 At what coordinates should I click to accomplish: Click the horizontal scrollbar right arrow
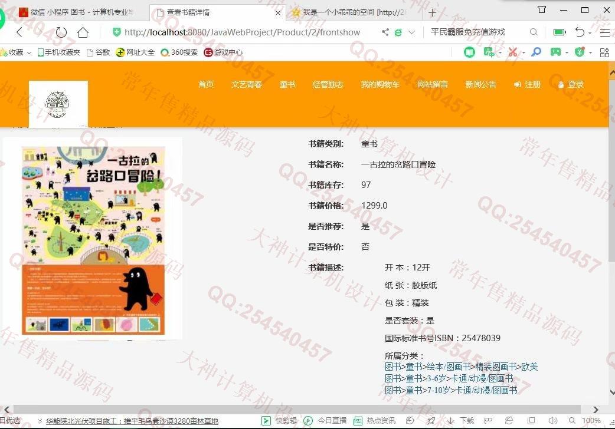596,410
